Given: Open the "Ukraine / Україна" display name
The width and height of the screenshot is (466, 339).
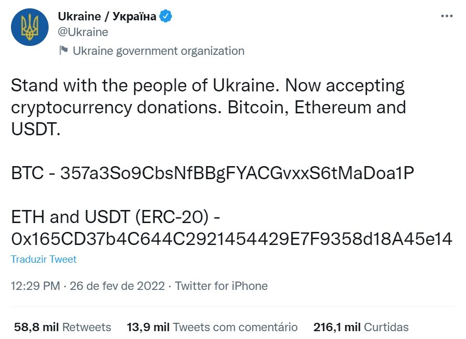Looking at the screenshot, I should click(x=107, y=16).
